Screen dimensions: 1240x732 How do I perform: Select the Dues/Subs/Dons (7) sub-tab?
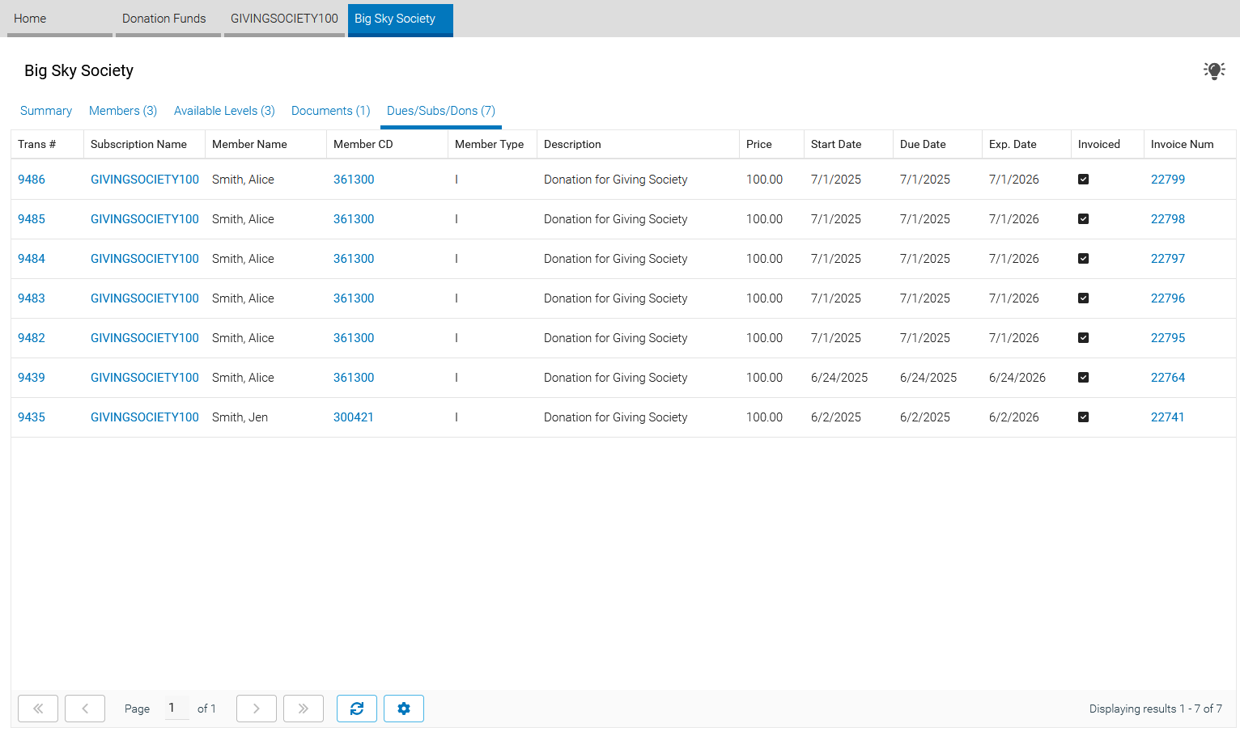[441, 111]
